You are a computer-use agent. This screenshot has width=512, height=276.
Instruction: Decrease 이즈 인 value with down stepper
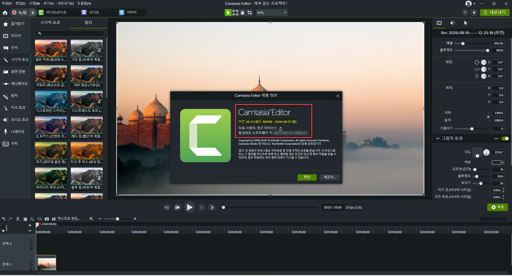click(503, 192)
